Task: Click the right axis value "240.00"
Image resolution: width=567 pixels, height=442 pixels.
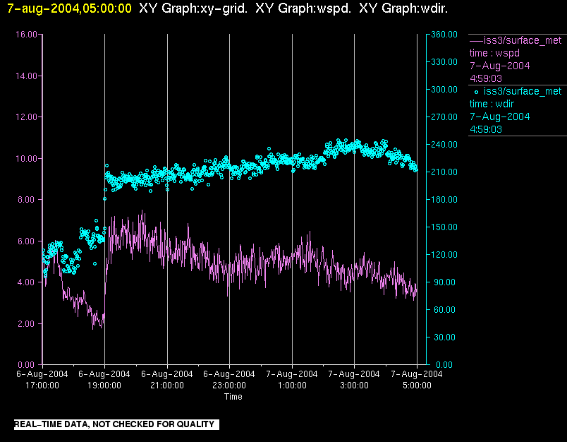Action: 444,145
